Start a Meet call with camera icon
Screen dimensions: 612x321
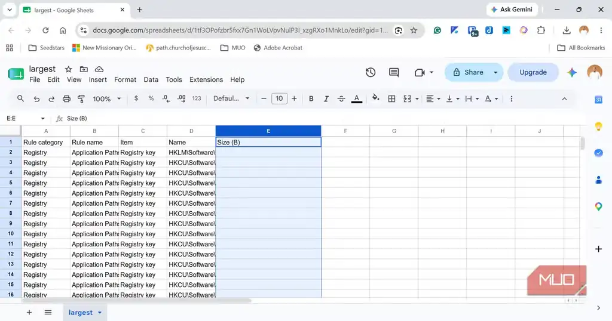coord(420,72)
